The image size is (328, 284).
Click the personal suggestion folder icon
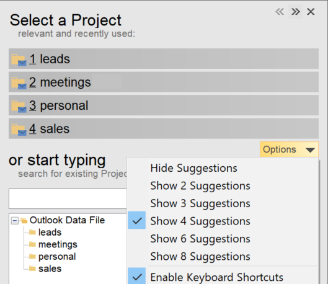point(19,106)
